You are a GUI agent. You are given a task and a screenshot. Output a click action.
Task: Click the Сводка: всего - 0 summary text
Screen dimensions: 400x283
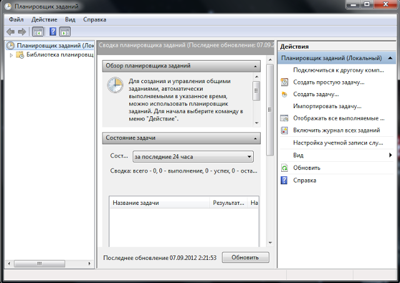(183, 171)
